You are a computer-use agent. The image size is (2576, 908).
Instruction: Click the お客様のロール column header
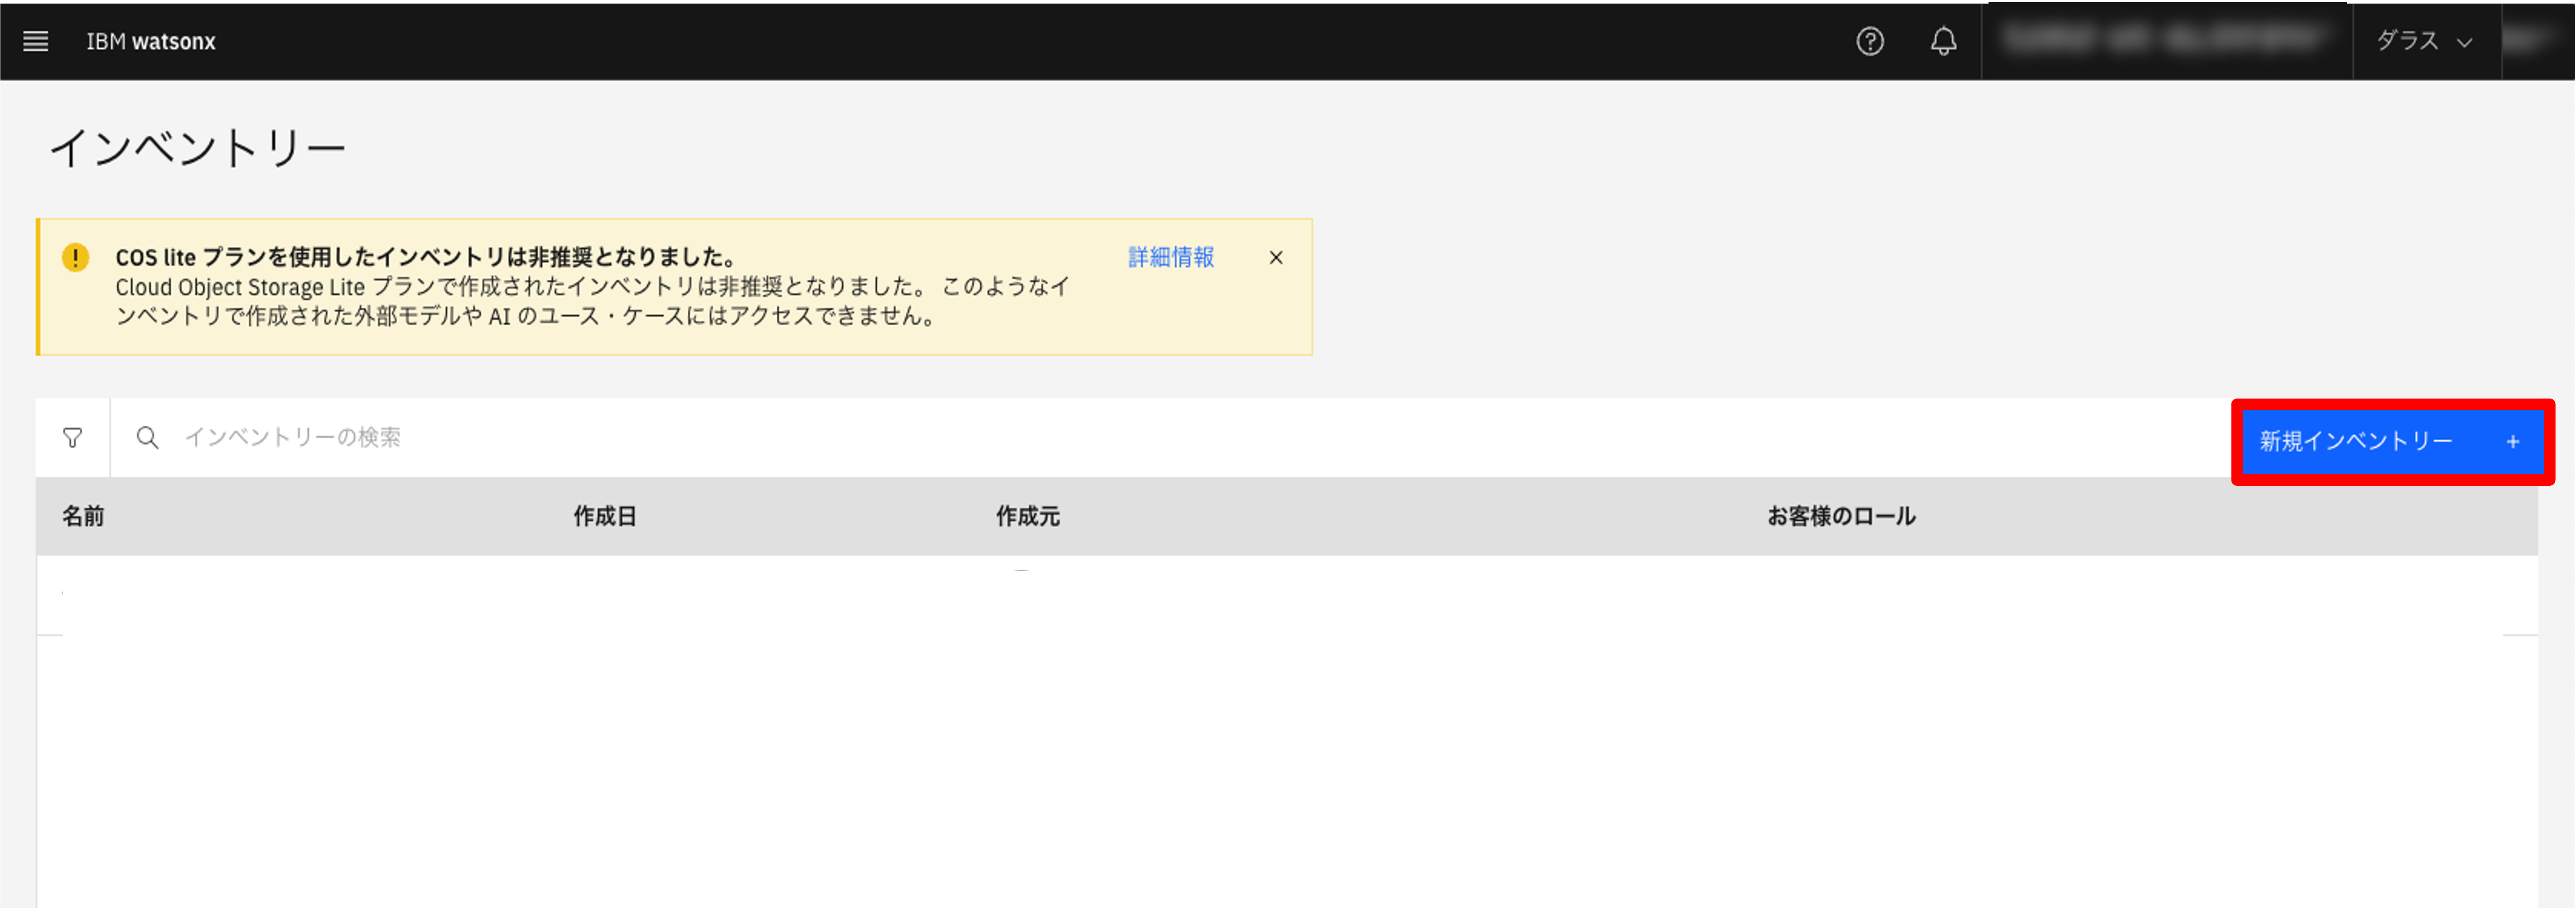click(x=1840, y=516)
